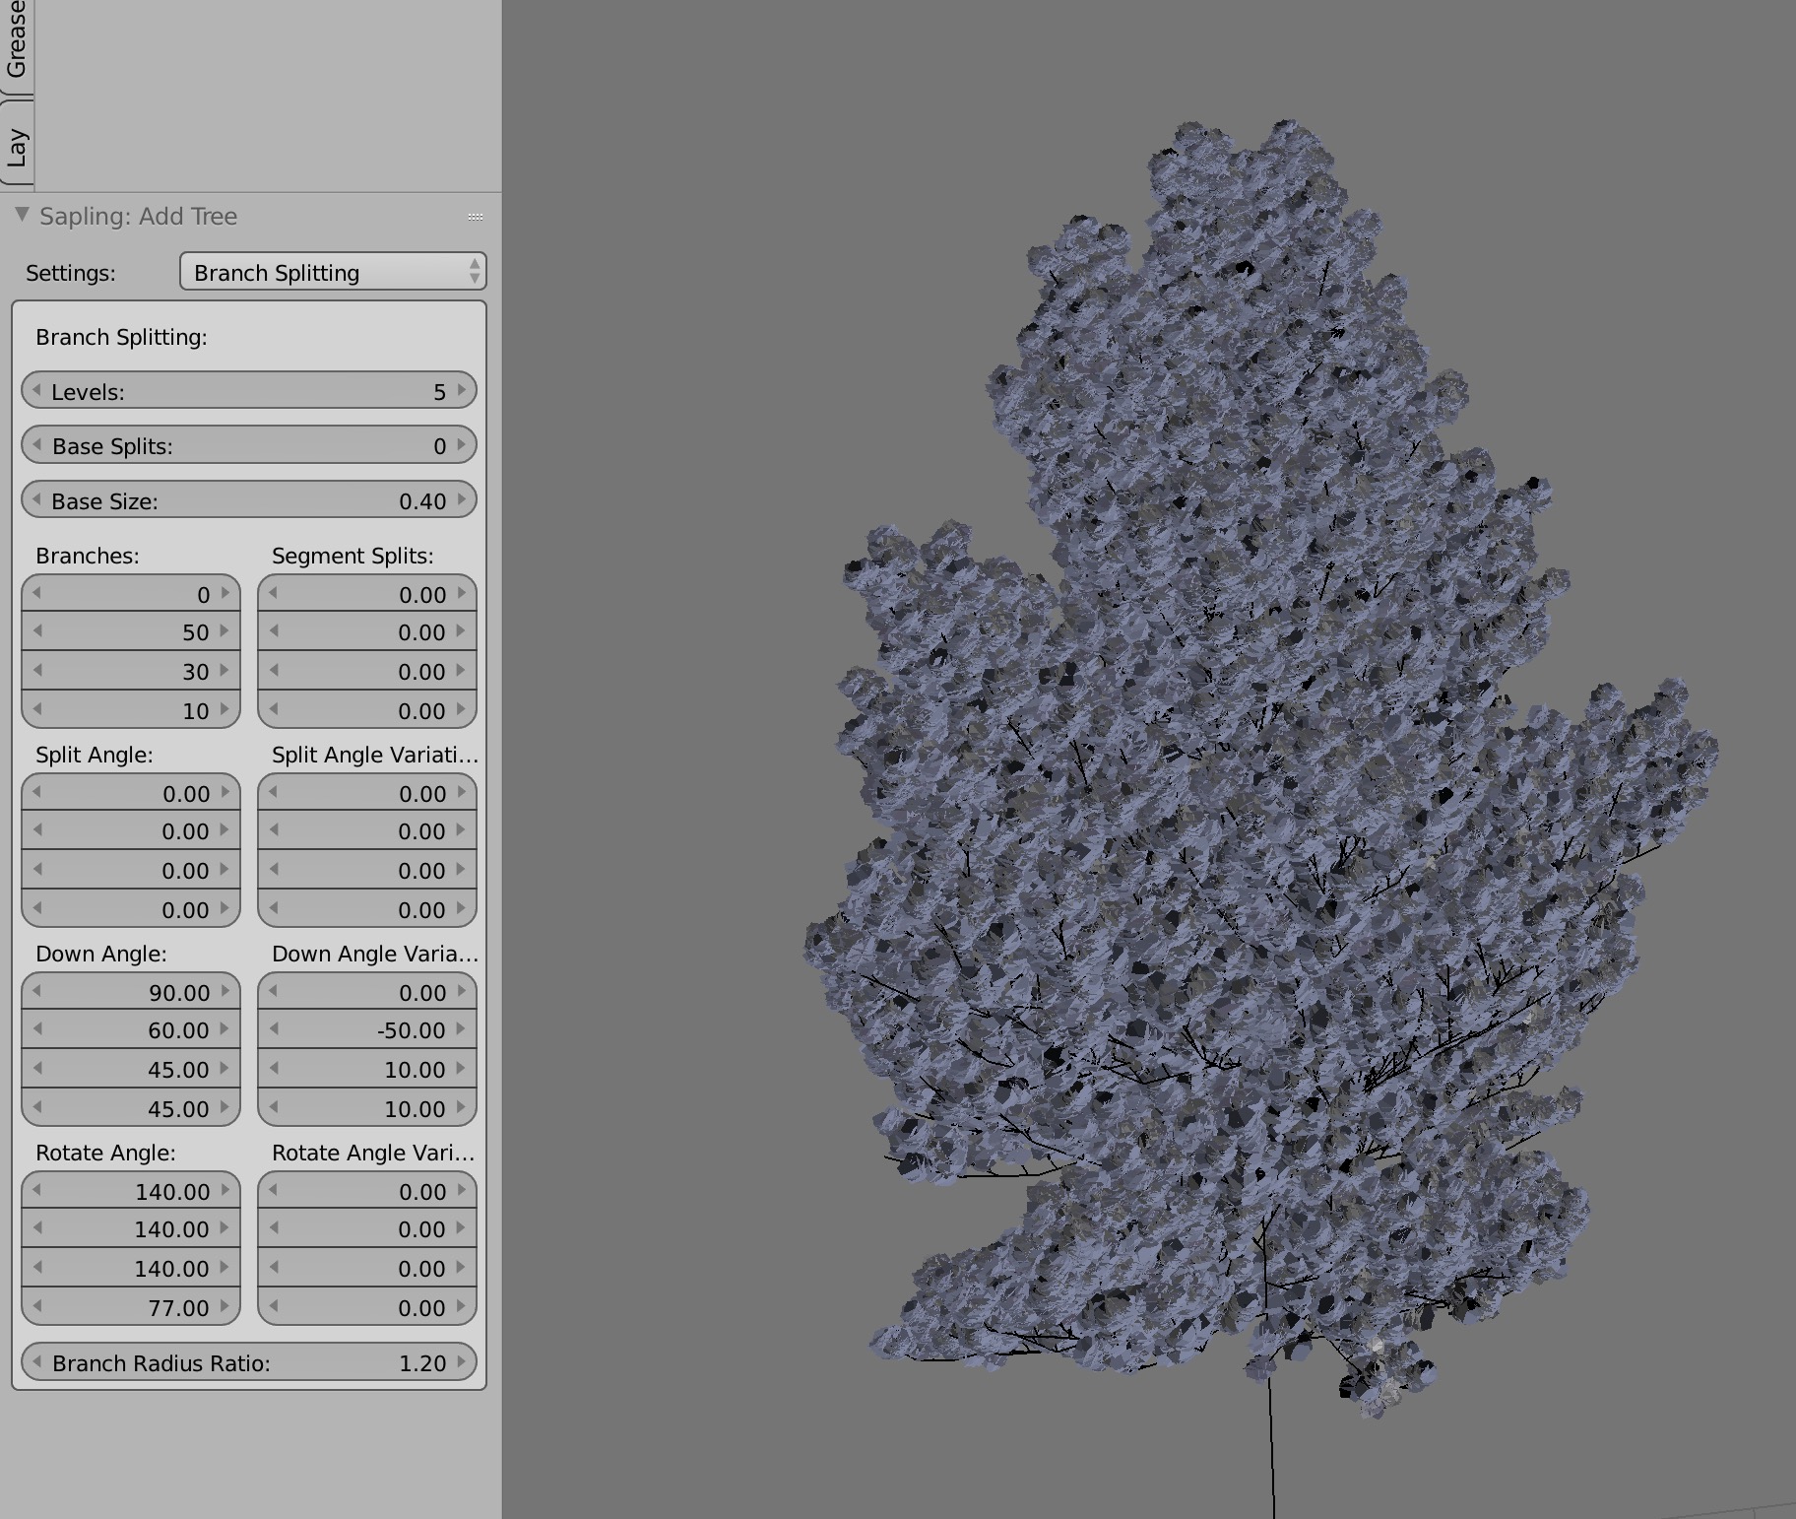Click the Sapling: Add Tree panel title
This screenshot has height=1519, width=1796.
[138, 216]
